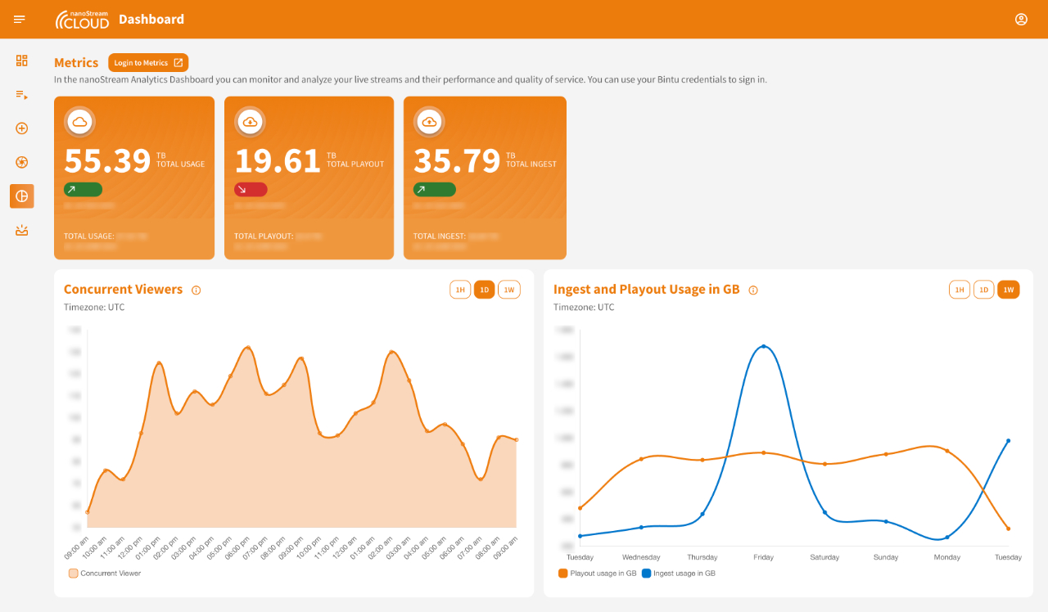Screen dimensions: 1048x612
Task: Click the red downward trend badge on Total Playout
Action: pyautogui.click(x=251, y=190)
